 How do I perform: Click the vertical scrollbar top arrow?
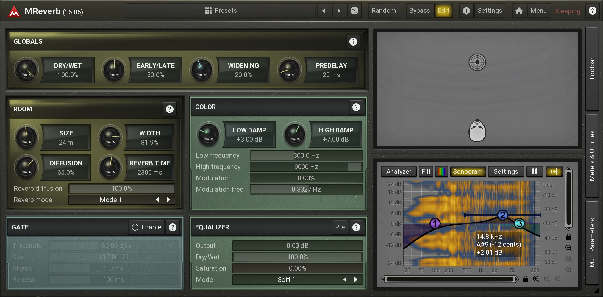pyautogui.click(x=568, y=169)
